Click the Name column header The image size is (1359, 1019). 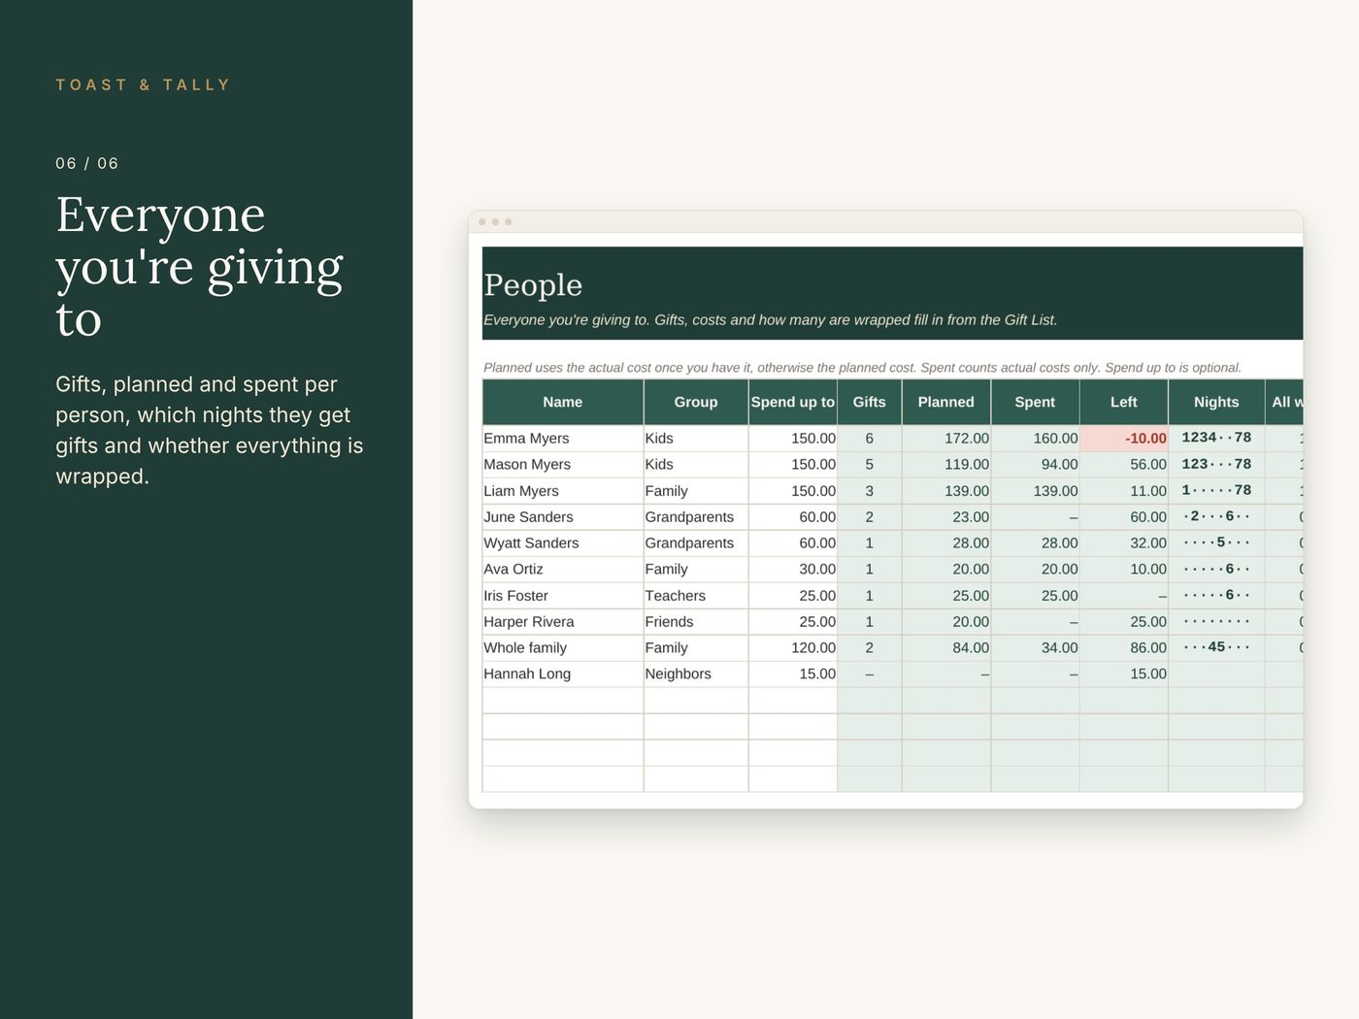(563, 402)
